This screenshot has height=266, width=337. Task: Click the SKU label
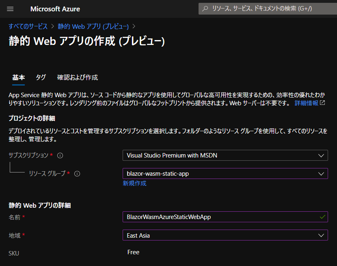pos(14,253)
